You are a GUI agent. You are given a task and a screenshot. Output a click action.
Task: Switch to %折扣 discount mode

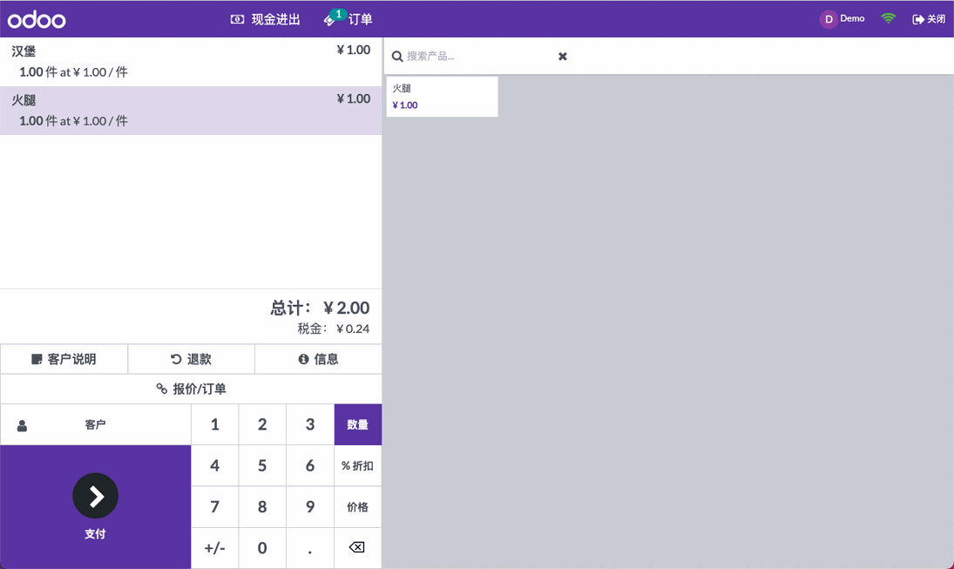[x=357, y=465]
